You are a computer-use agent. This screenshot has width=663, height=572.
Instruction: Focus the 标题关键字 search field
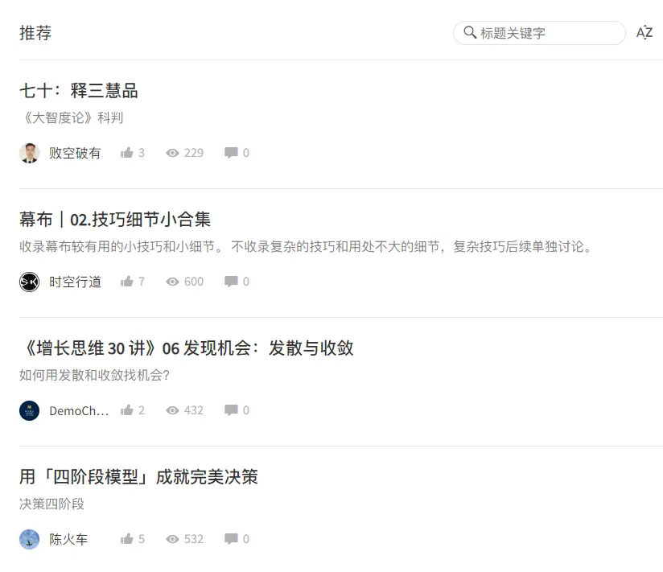(x=539, y=33)
